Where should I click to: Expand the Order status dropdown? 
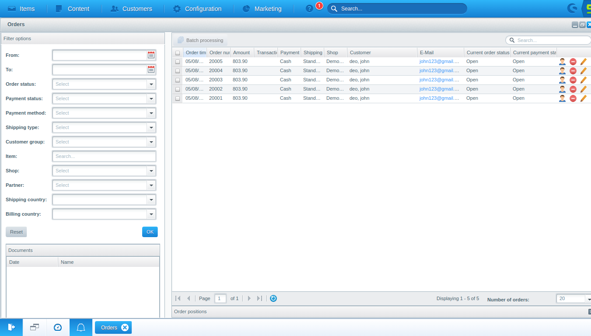[151, 84]
